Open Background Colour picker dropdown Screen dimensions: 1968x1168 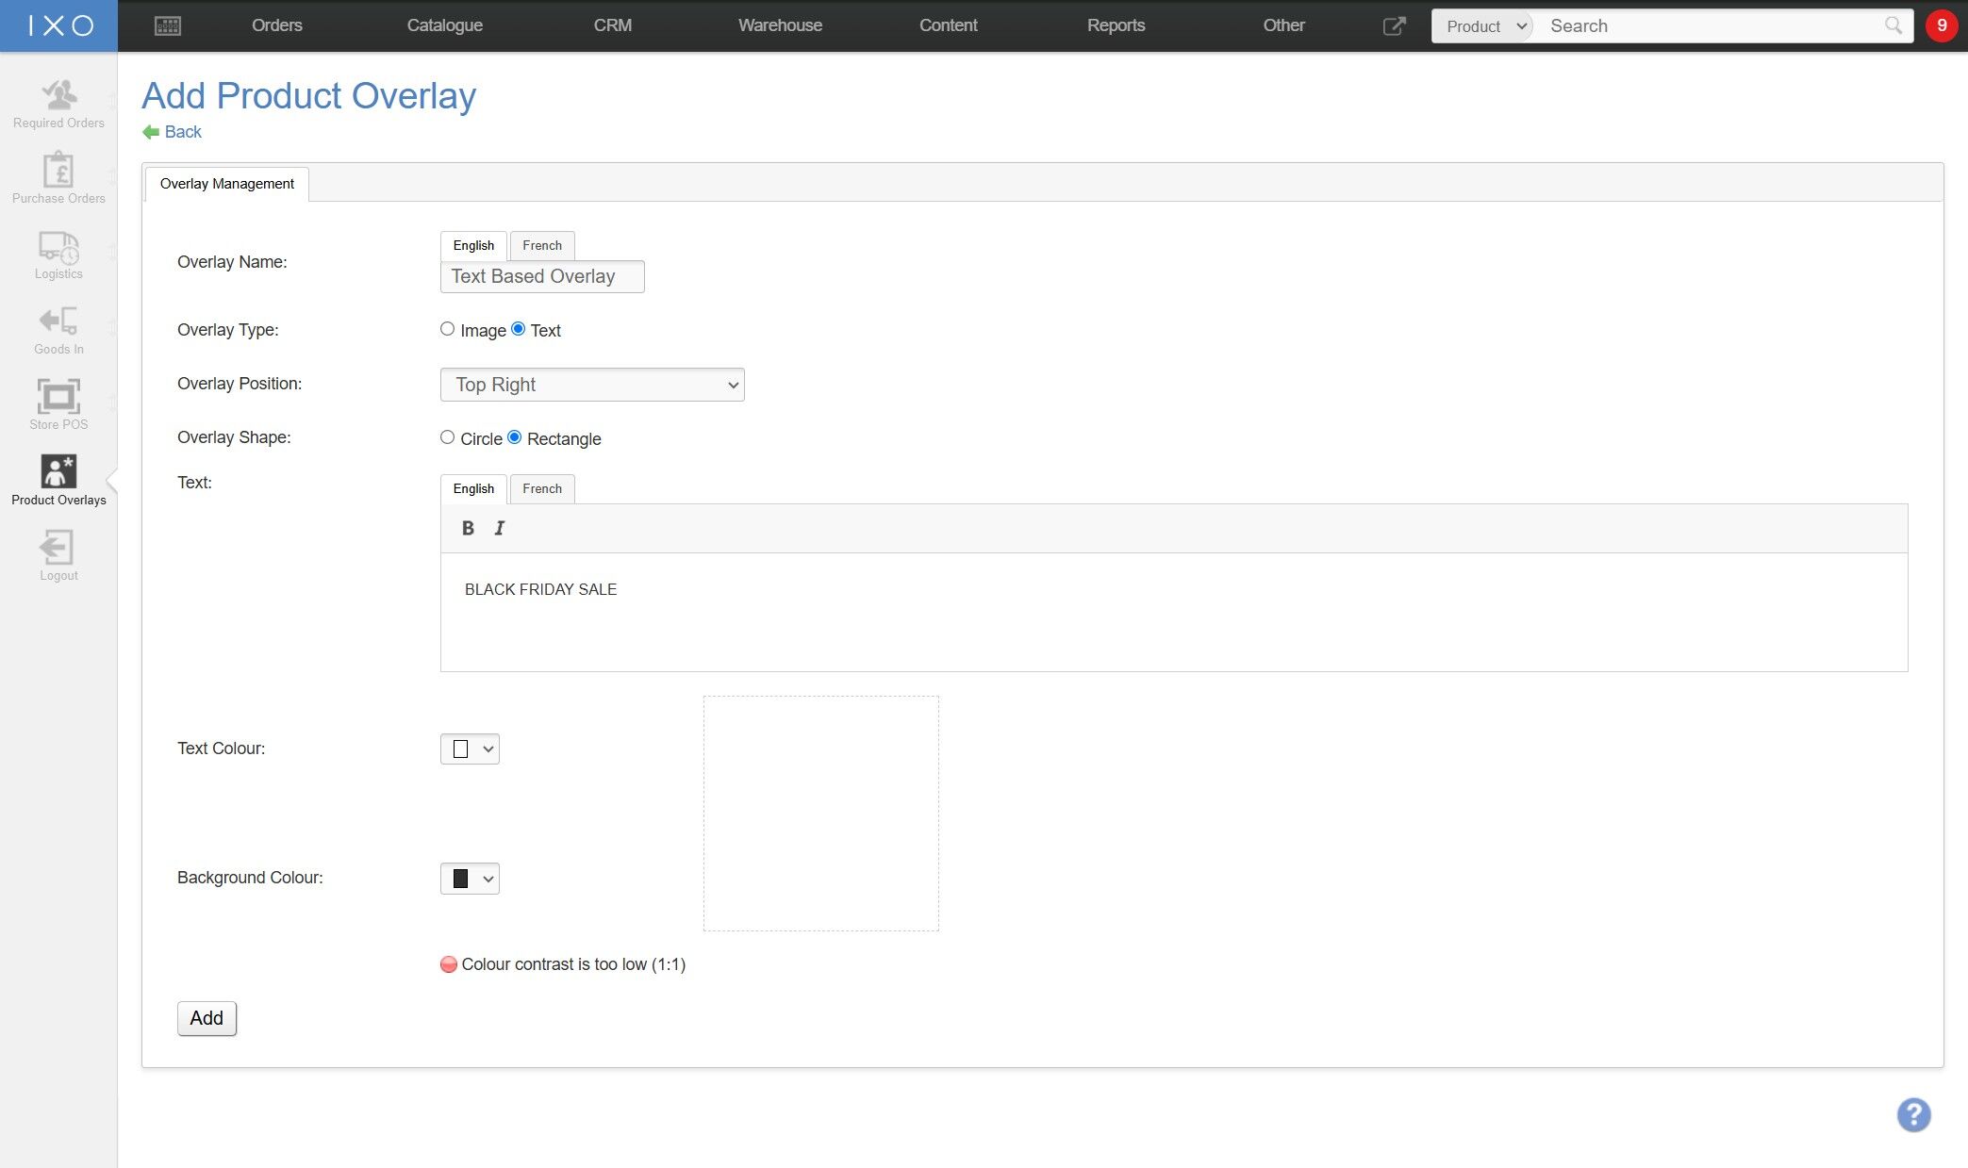(470, 879)
